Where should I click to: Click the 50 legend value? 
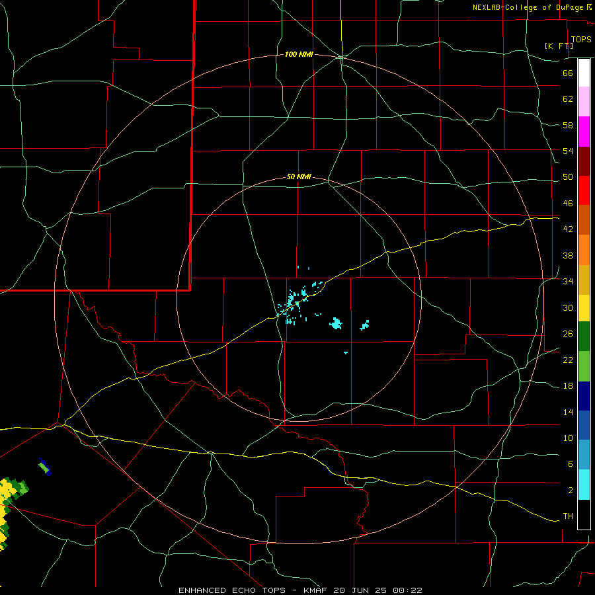coord(568,177)
